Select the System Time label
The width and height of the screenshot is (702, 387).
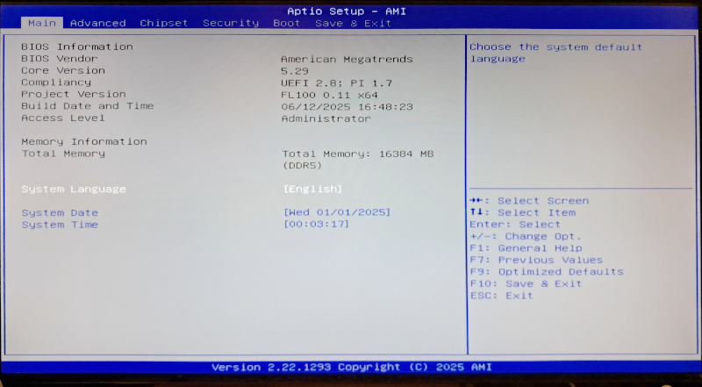[x=60, y=225]
